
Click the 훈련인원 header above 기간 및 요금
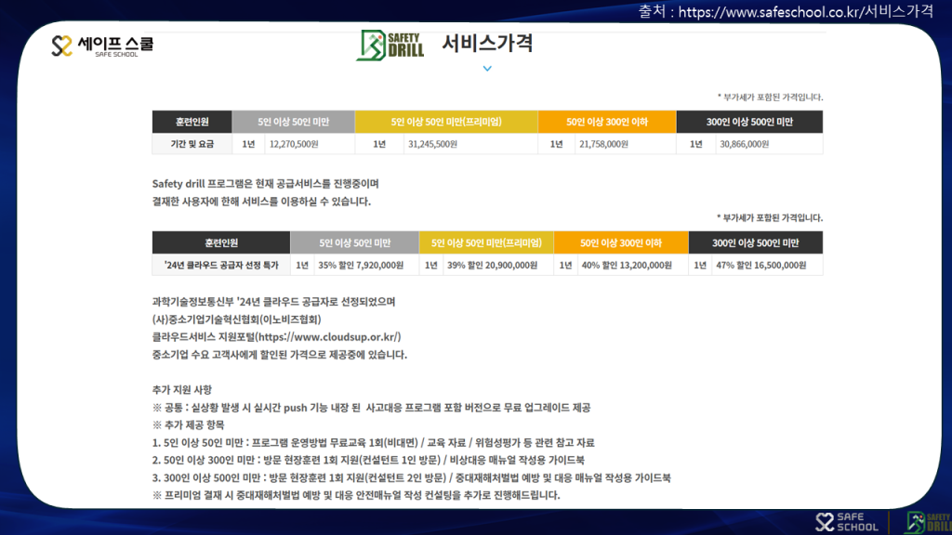tap(192, 122)
